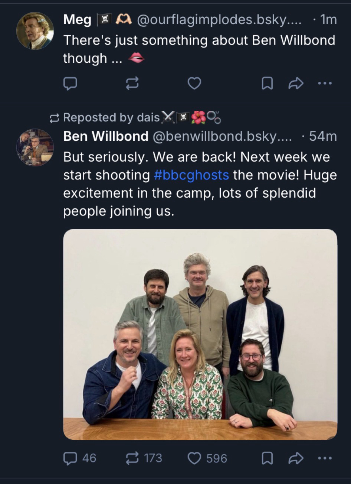This screenshot has height=484, width=351.
Task: Reply to Meg's post
Action: (70, 84)
